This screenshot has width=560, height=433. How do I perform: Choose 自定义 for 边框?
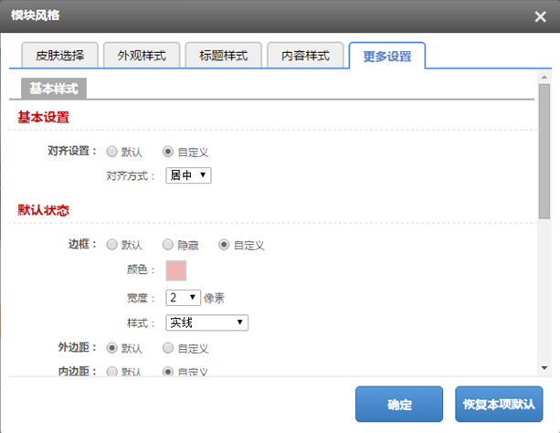[x=223, y=245]
